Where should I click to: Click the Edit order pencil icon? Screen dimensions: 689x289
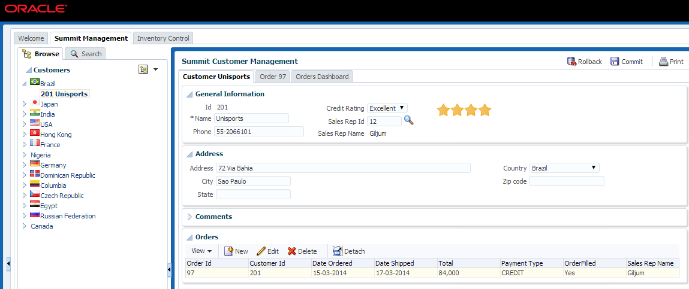(x=261, y=251)
